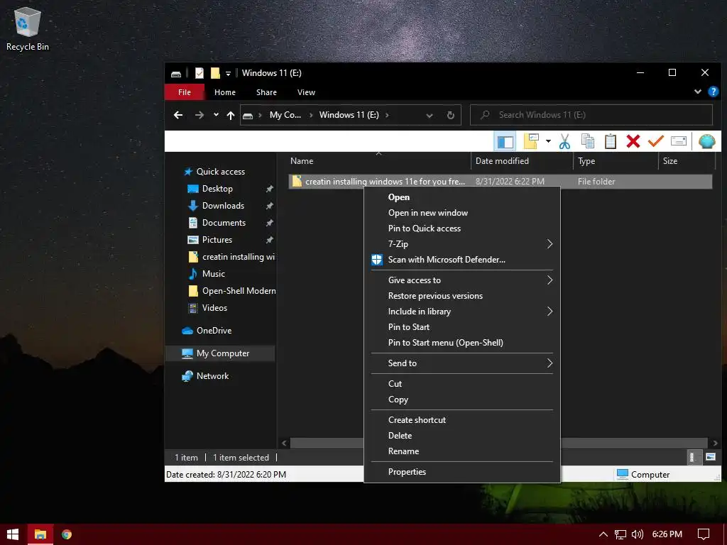Click the Paste clipboard toolbar icon

pos(610,141)
